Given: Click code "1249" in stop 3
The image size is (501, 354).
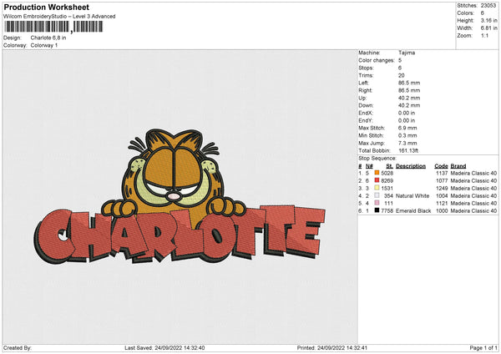Looking at the screenshot, I should point(442,188).
